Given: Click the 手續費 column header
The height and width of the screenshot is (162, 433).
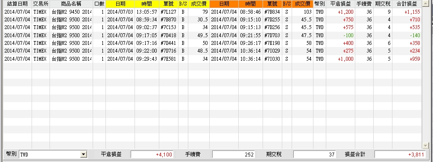Looking at the screenshot, I should (364, 4).
